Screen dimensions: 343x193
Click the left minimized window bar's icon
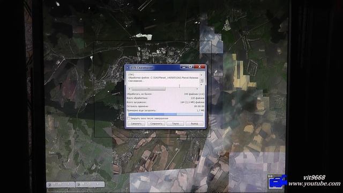[50, 184]
